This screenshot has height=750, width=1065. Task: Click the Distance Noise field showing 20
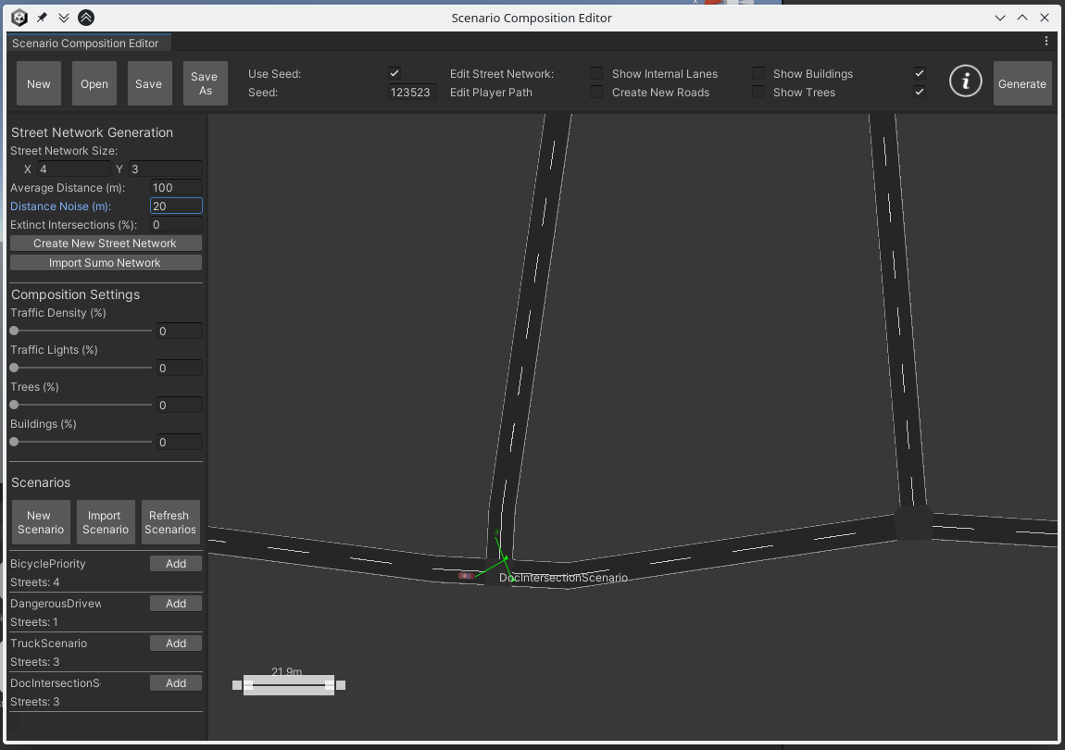(x=176, y=206)
